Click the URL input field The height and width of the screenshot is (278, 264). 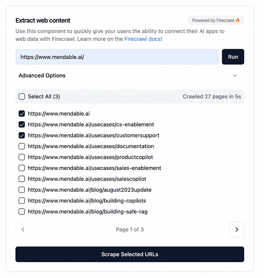click(117, 57)
